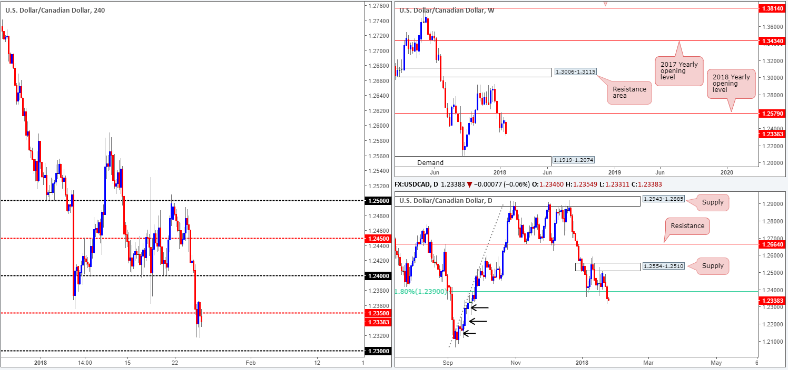Screen dimensions: 788x370
Task: Click the 1.27600 axis value
Action: tap(379, 6)
